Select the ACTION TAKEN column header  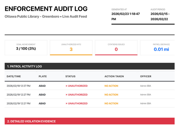[114, 76]
